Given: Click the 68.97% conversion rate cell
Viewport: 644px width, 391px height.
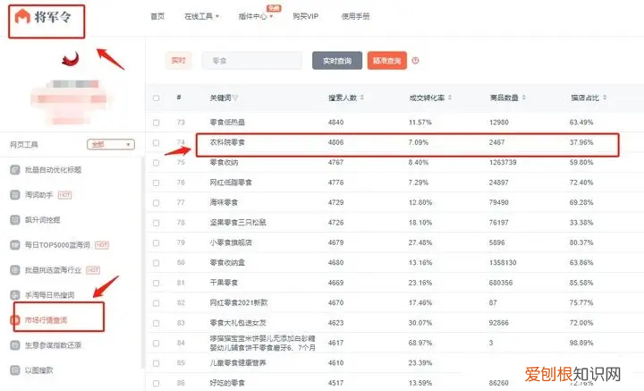Looking at the screenshot, I should pyautogui.click(x=420, y=343).
